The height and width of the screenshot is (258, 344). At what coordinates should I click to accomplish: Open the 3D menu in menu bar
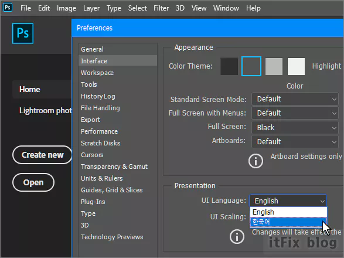[180, 8]
